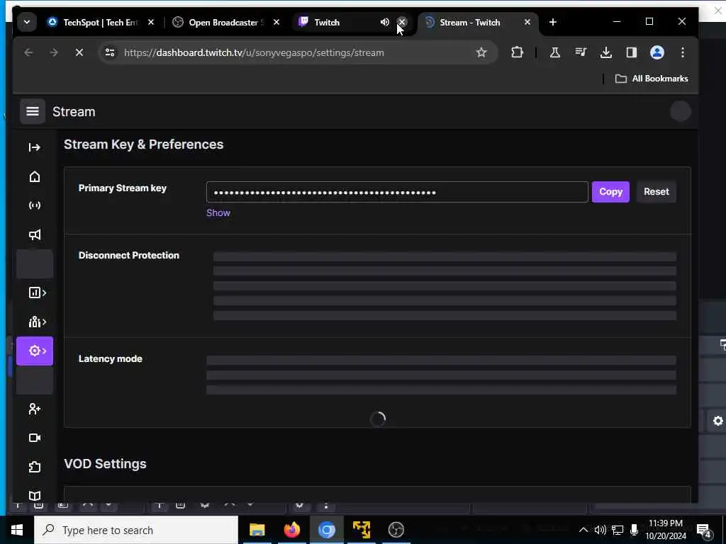Click into the Primary Stream key field
The image size is (726, 544).
click(397, 192)
